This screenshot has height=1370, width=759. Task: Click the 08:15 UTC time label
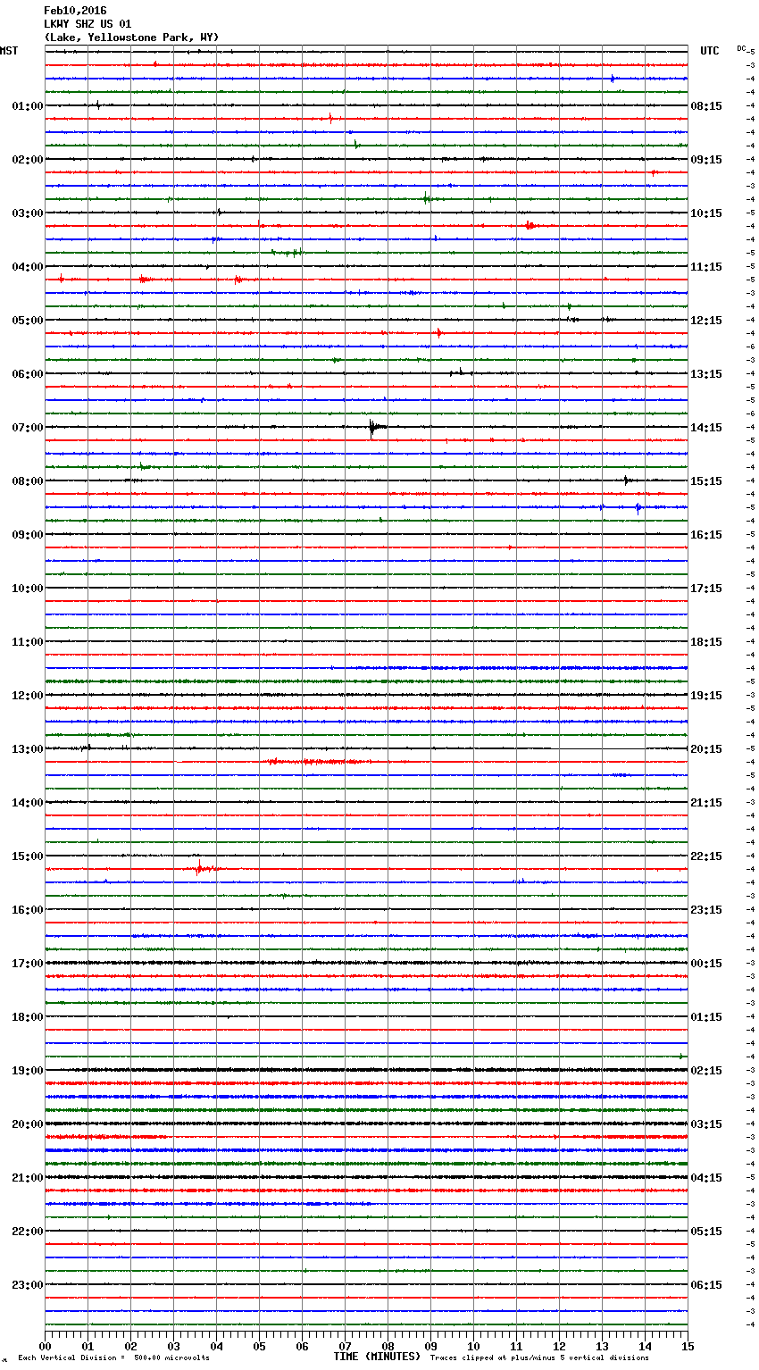click(x=706, y=106)
